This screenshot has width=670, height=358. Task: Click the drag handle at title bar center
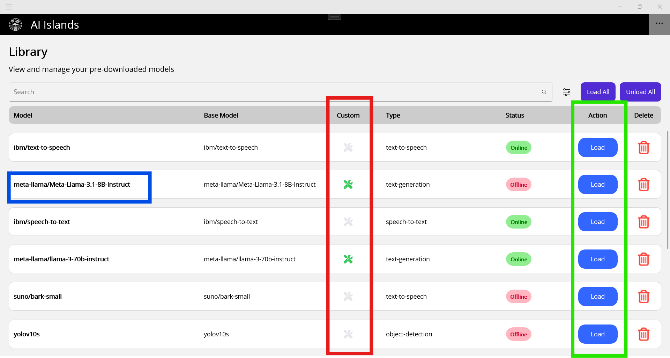point(335,17)
